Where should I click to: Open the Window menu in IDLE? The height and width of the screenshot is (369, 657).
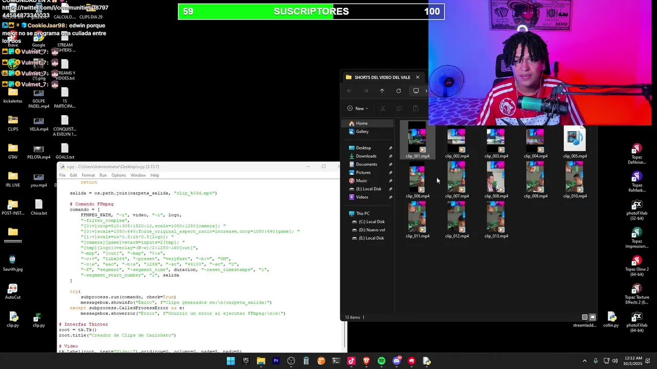pos(138,175)
